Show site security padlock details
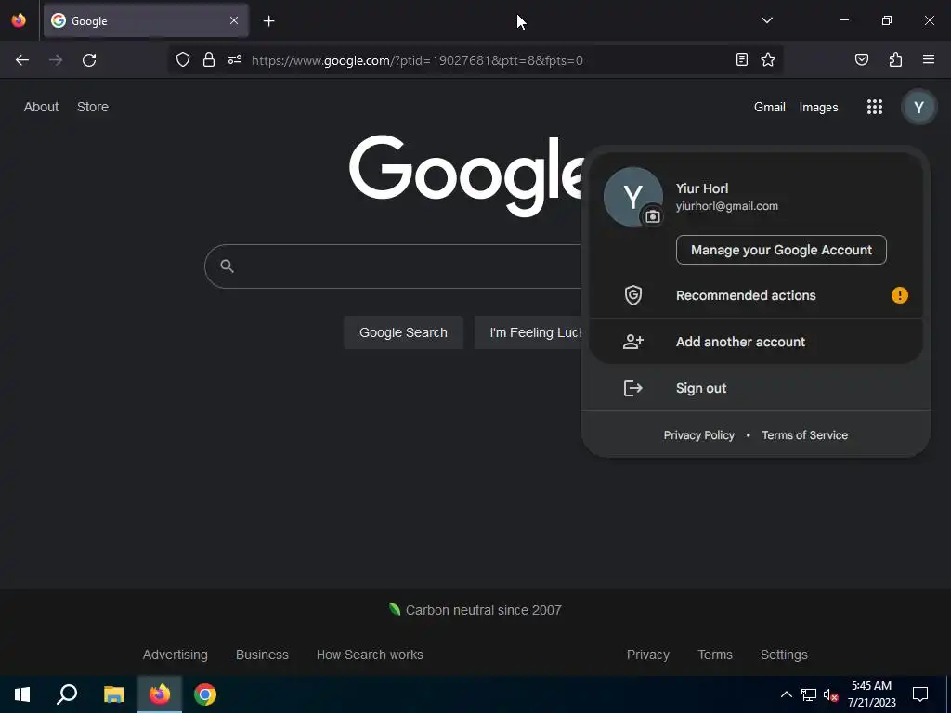951x713 pixels. click(209, 60)
